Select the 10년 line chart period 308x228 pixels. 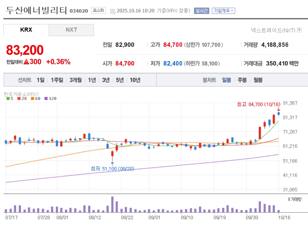(x=135, y=80)
